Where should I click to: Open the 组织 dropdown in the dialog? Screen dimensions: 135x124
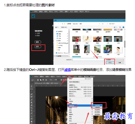[x=57, y=27]
